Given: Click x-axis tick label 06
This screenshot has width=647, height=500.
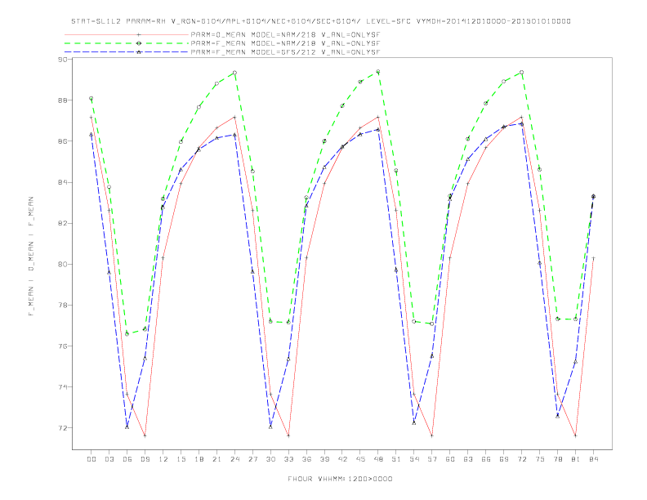Looking at the screenshot, I should click(x=127, y=459).
